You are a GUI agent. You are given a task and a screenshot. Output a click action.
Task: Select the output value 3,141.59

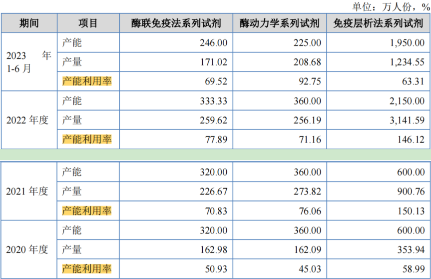(x=407, y=120)
